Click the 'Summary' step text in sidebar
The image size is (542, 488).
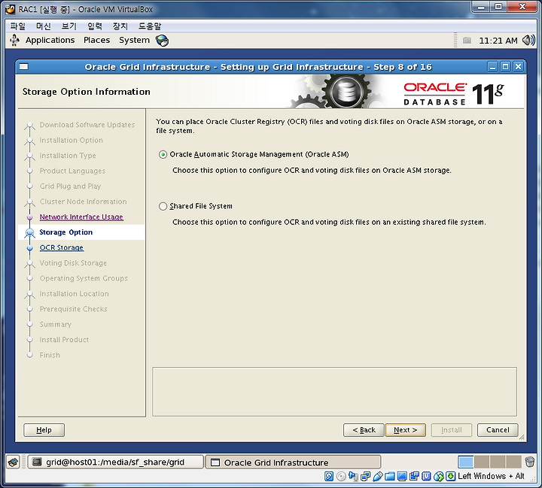click(55, 324)
